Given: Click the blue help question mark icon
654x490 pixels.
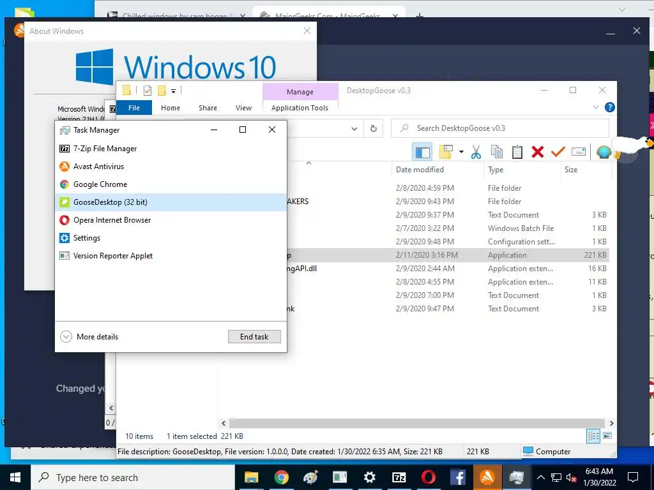Looking at the screenshot, I should click(x=609, y=107).
